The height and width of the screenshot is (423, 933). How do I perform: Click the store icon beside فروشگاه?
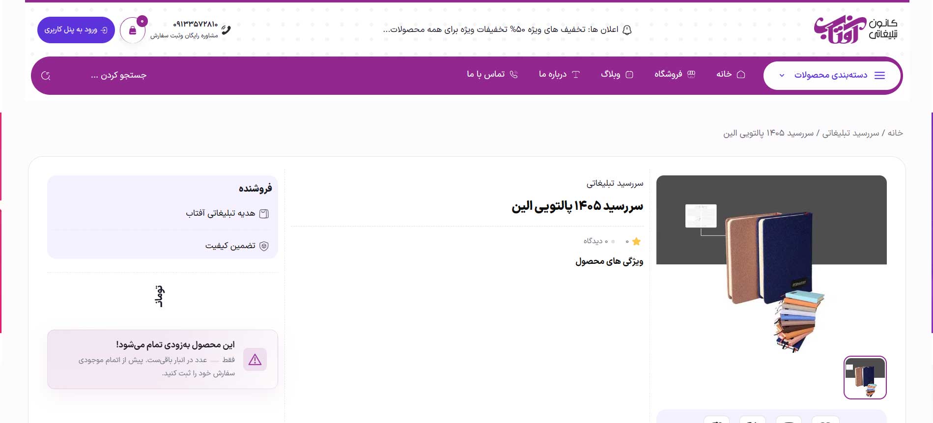click(691, 74)
